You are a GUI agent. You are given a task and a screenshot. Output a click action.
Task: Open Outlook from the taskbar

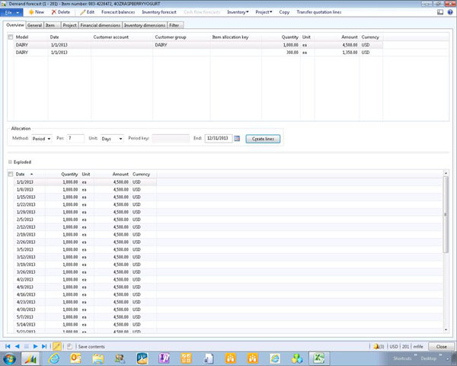(75, 358)
